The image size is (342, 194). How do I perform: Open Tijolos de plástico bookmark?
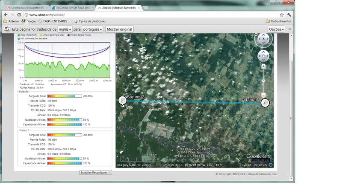(91, 21)
